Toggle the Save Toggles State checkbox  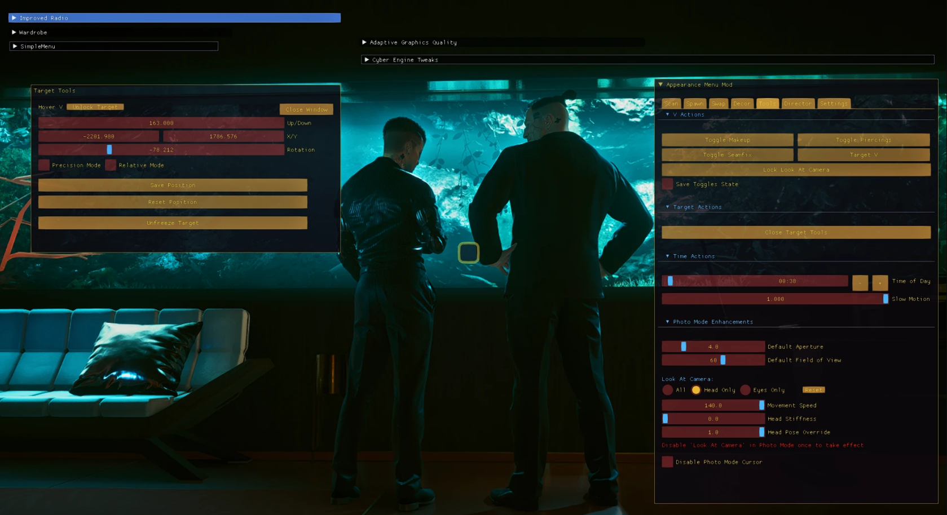click(667, 184)
